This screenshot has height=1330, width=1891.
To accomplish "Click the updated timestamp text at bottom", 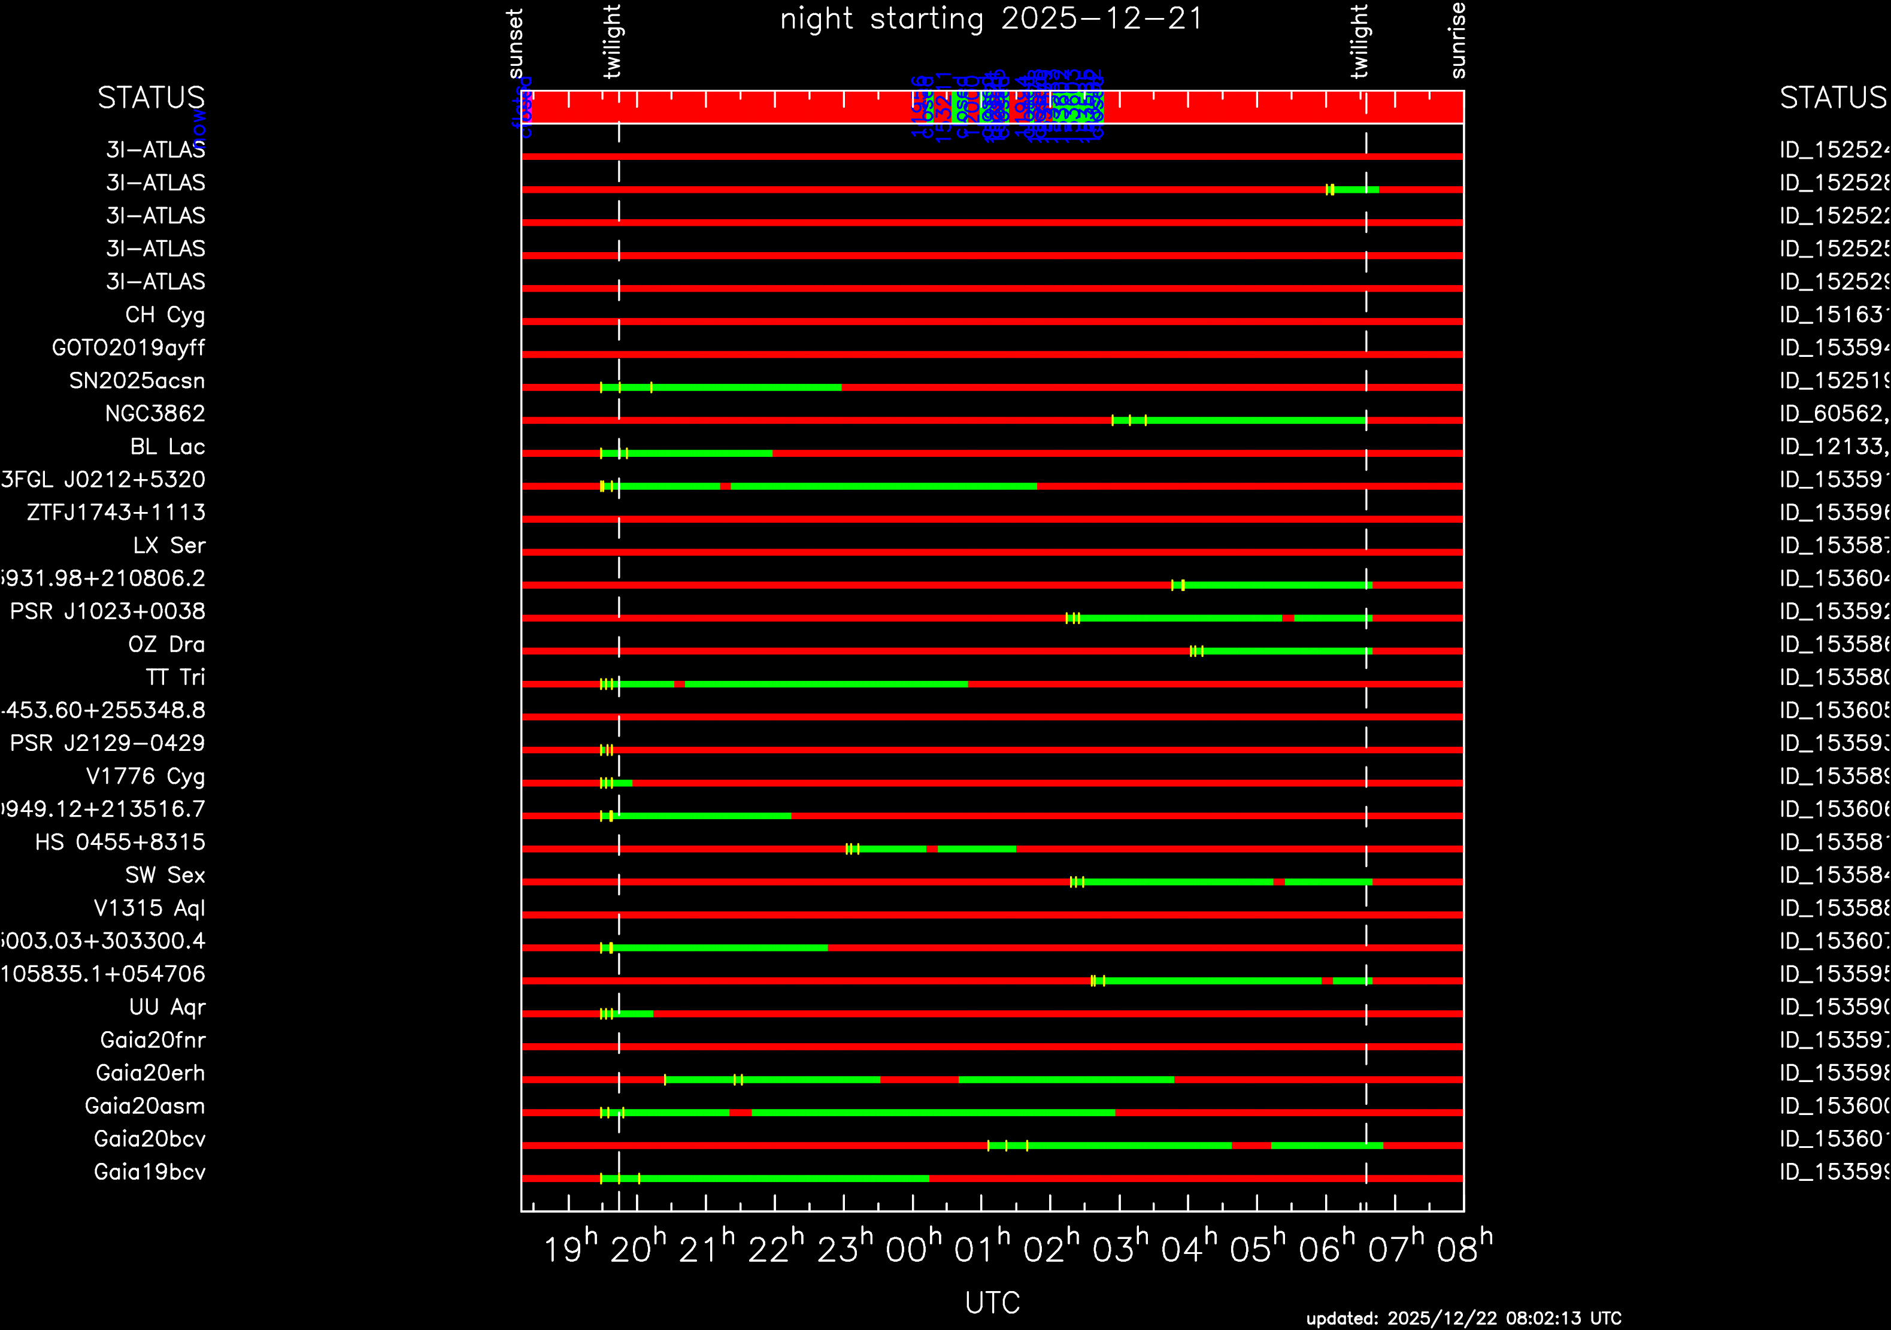I will click(1463, 1319).
